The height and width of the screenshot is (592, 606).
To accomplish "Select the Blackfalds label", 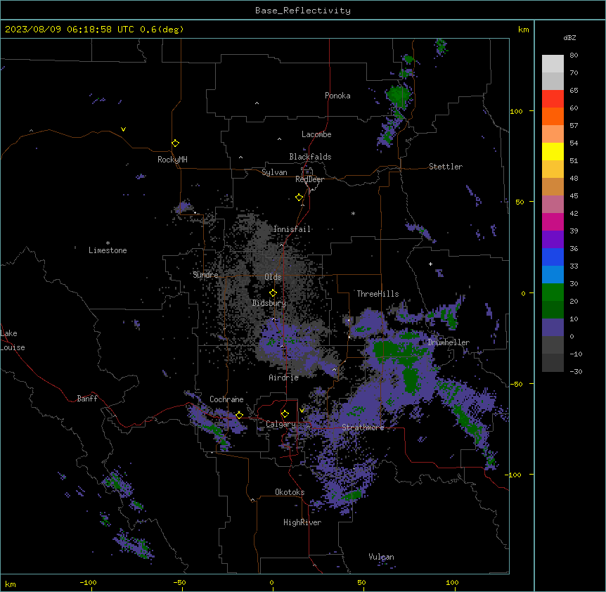I will click(x=310, y=157).
